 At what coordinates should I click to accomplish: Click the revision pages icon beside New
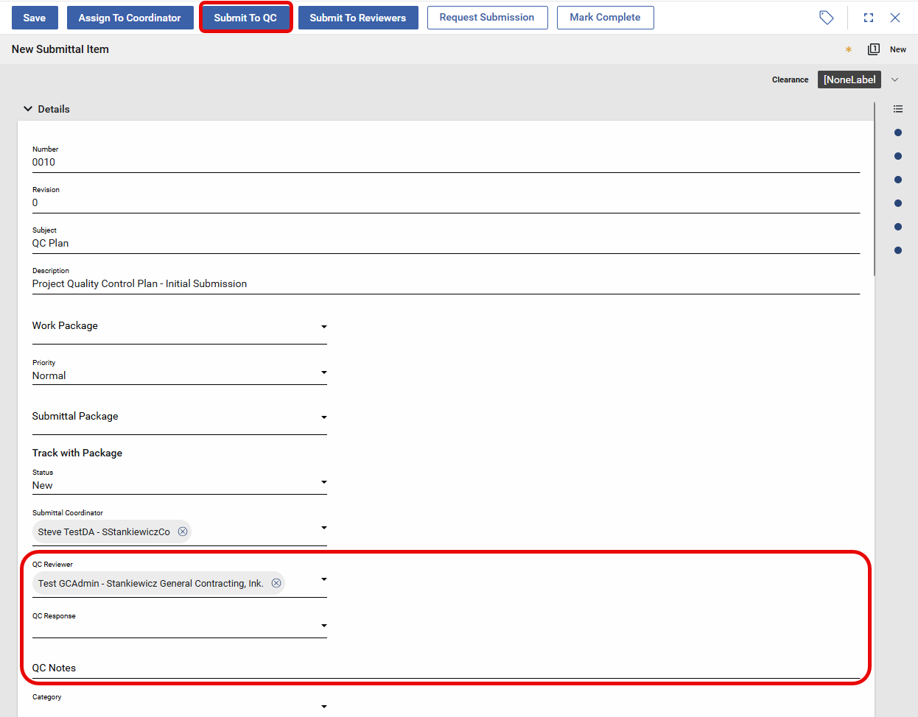point(874,49)
